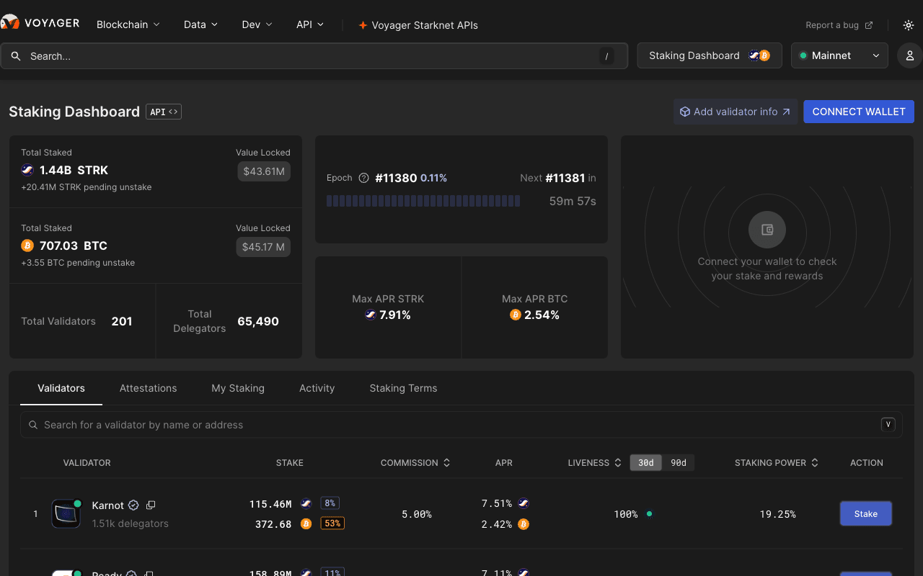This screenshot has width=923, height=576.
Task: Click the Karnot validator avatar
Action: point(66,514)
